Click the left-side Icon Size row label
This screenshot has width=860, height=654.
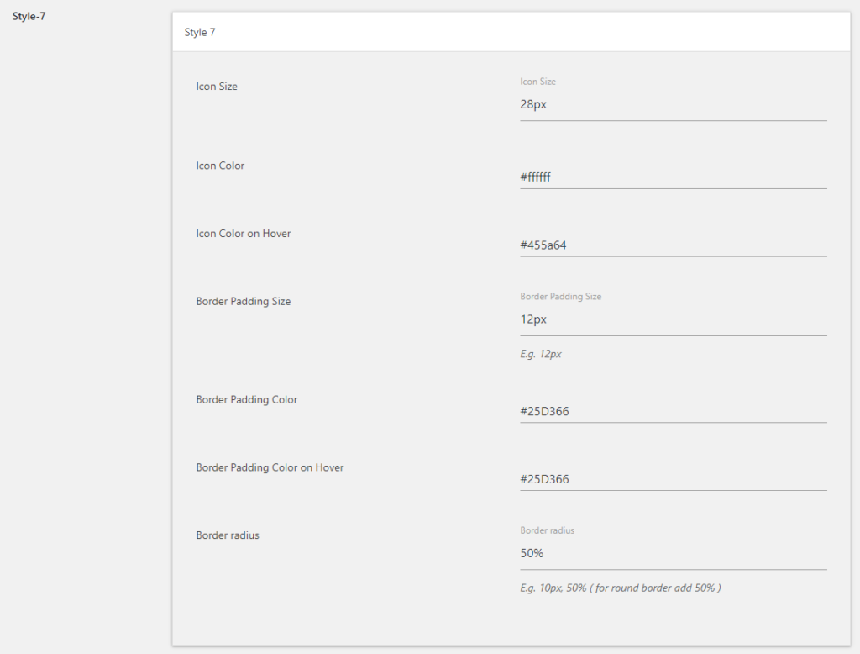point(217,87)
